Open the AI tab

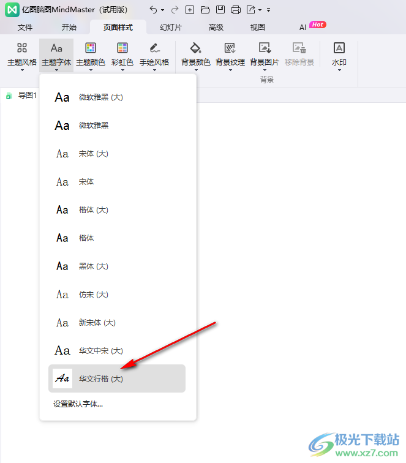click(303, 28)
